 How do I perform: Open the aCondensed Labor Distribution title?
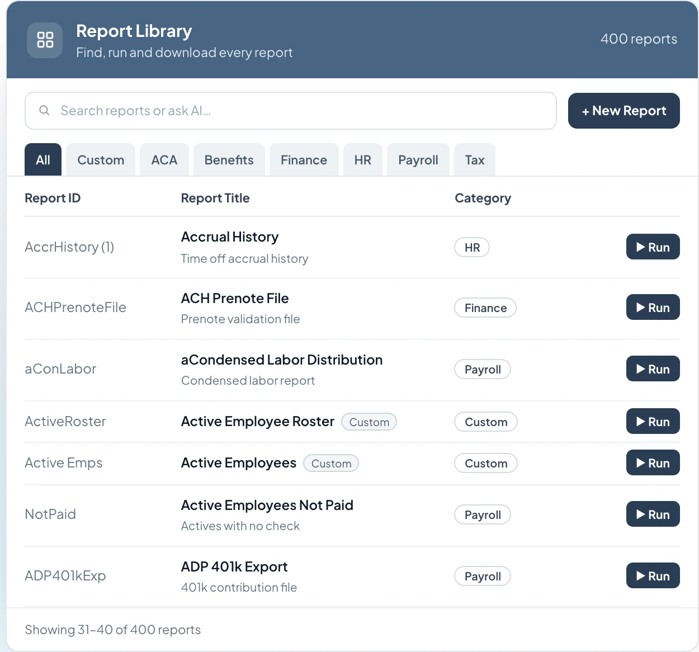282,360
